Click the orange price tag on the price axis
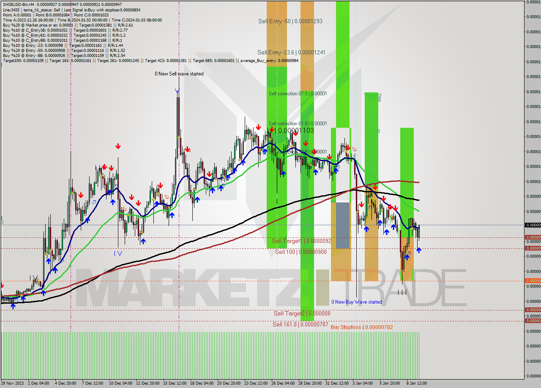Image resolution: width=541 pixels, height=388 pixels. click(533, 281)
